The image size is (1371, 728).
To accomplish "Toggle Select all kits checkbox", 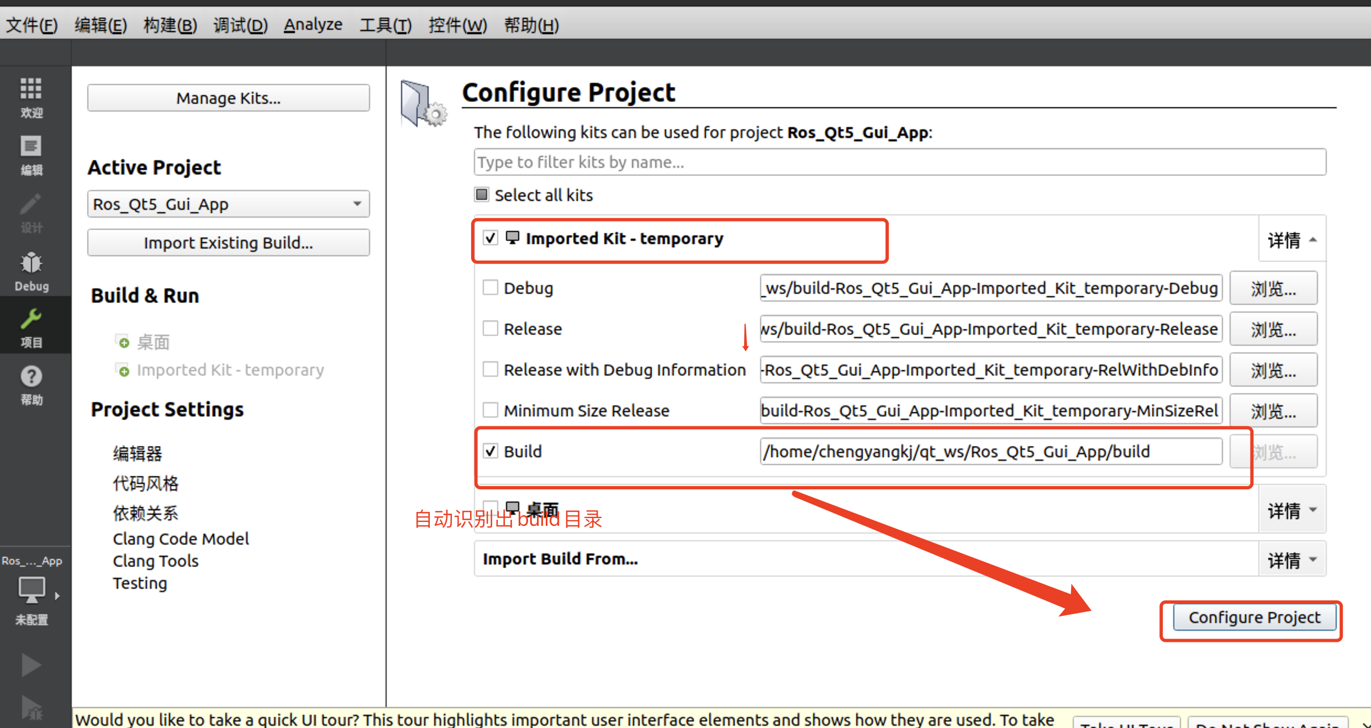I will [x=482, y=195].
